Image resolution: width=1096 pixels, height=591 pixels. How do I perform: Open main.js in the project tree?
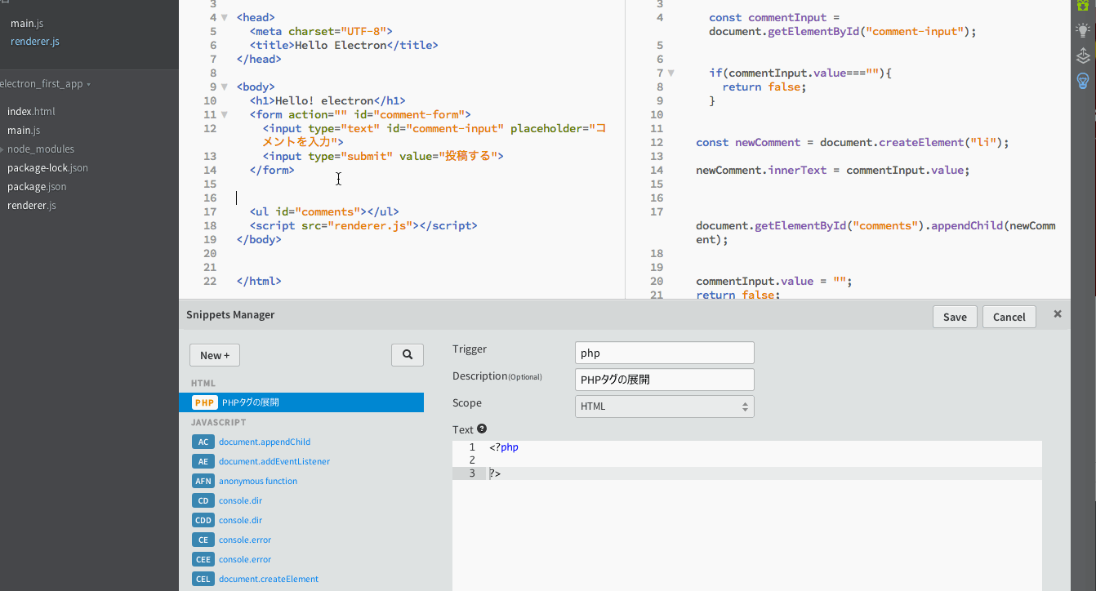24,131
